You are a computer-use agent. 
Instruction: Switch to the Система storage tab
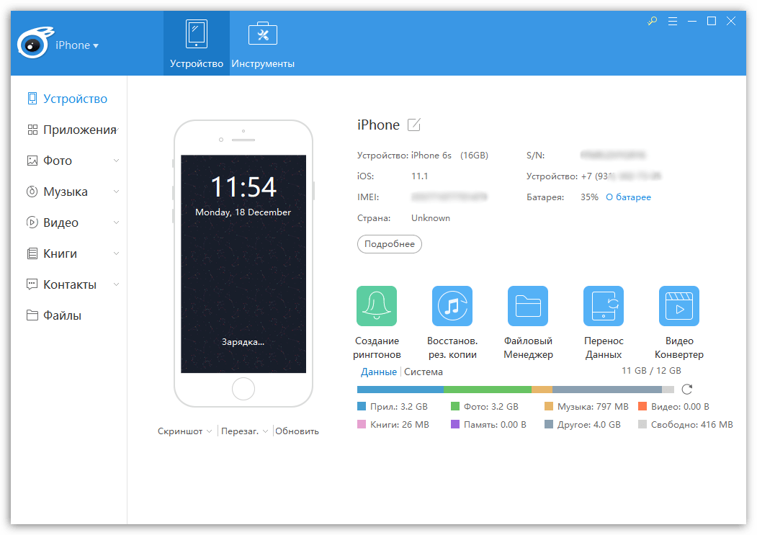click(x=424, y=372)
